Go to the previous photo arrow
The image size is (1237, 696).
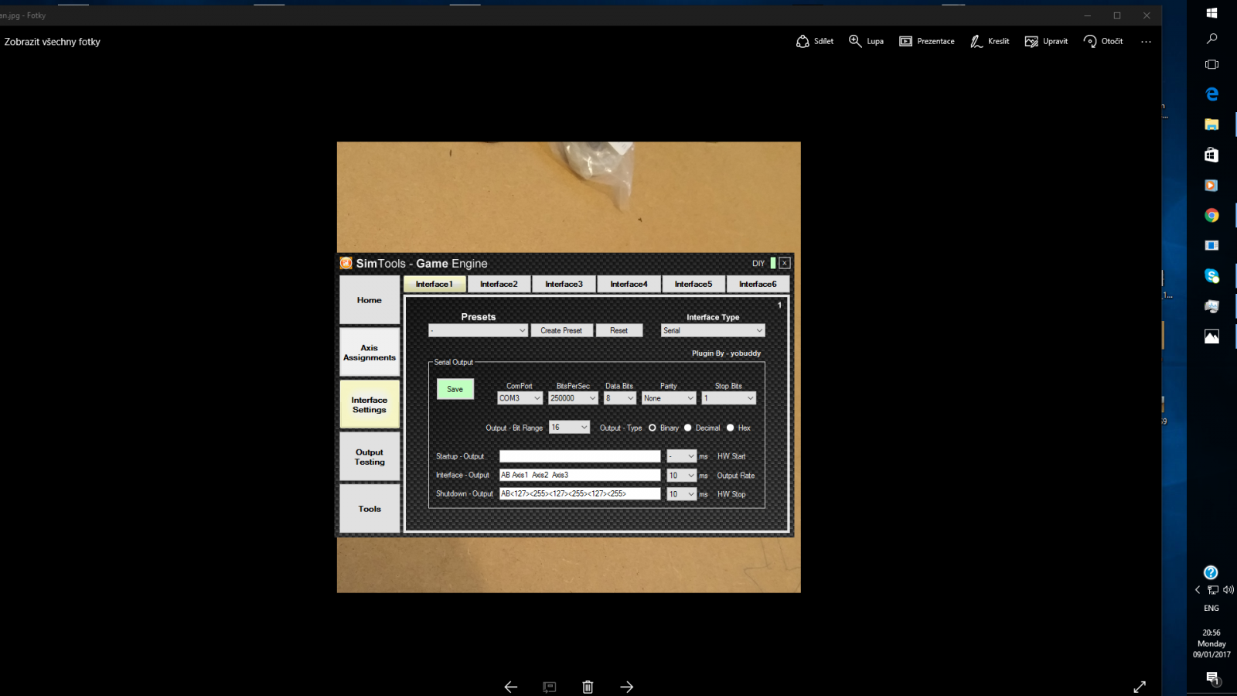pyautogui.click(x=510, y=687)
